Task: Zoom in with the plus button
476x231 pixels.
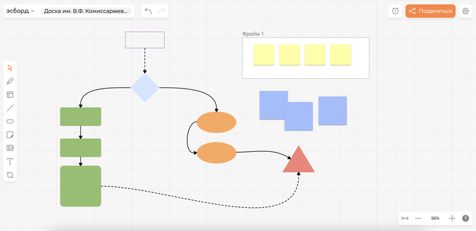Action: point(452,218)
